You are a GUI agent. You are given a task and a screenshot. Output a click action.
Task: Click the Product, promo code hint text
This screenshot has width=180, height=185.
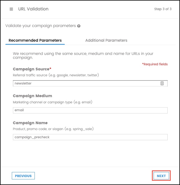click(x=53, y=129)
